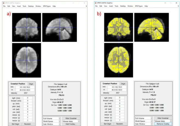Expand Trilinear interp dropdown in right window

(x=171, y=121)
